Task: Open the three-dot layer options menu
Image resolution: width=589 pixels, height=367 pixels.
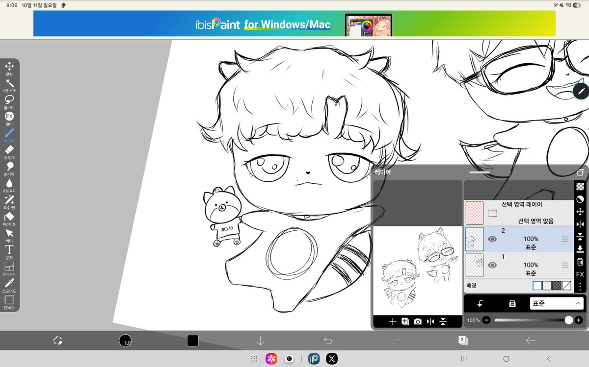Action: click(580, 287)
